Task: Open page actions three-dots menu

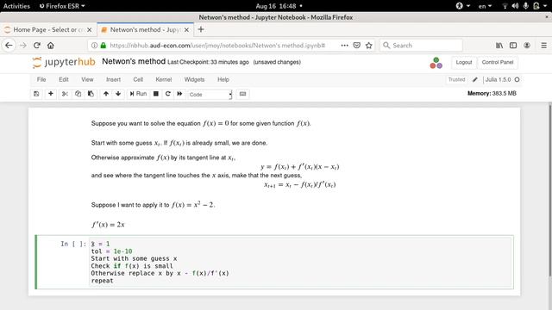Action: (x=345, y=46)
